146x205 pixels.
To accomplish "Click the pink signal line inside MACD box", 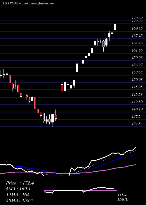I will click(x=80, y=190).
